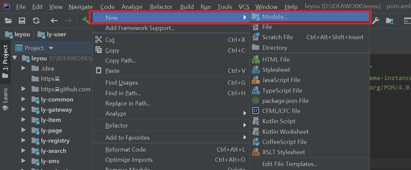
Task: Click the Stylesheet CSS icon
Action: coord(255,70)
